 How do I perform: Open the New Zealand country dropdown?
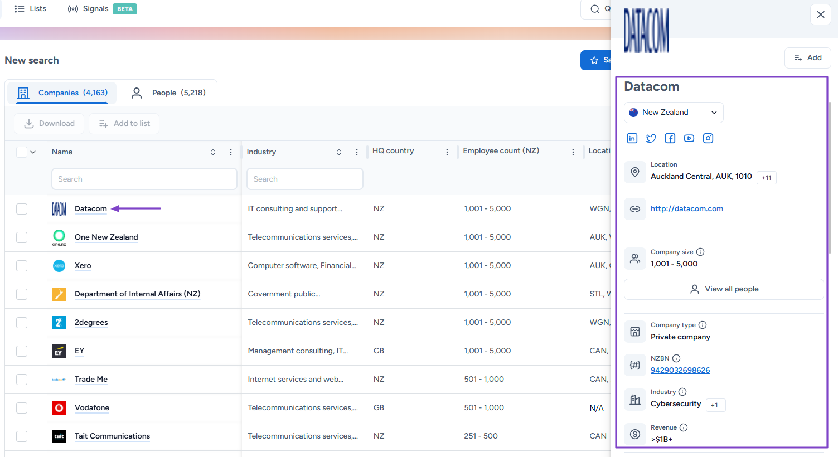click(674, 113)
